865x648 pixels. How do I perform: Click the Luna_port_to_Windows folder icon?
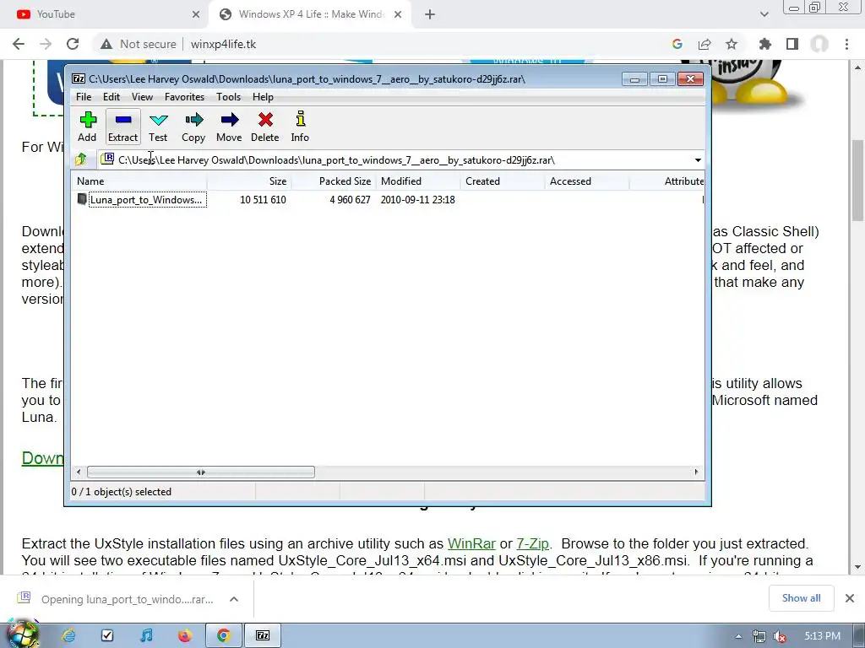pos(82,199)
